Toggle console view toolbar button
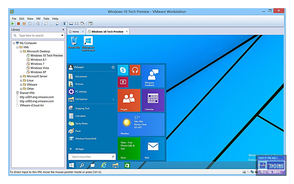294x184 pixels. coord(91,24)
